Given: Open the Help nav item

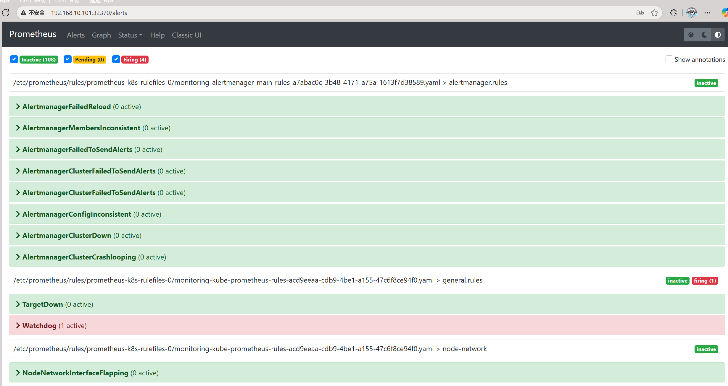Looking at the screenshot, I should [x=157, y=35].
